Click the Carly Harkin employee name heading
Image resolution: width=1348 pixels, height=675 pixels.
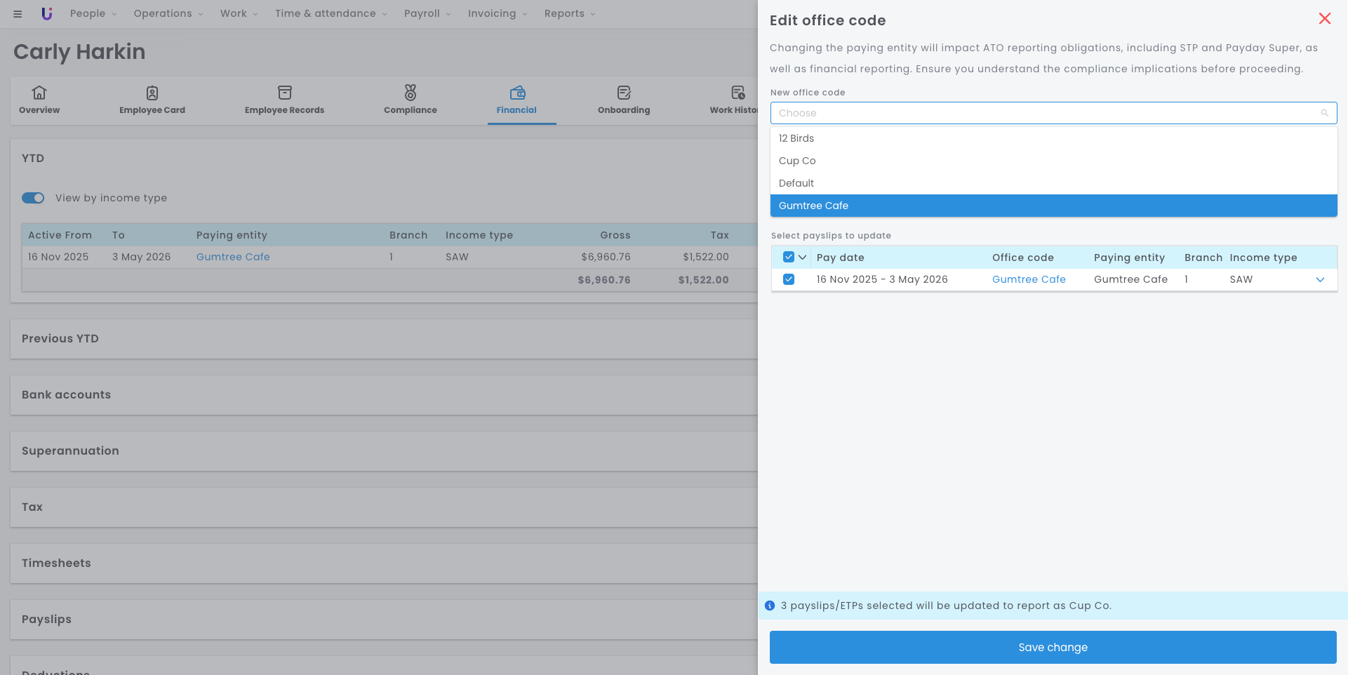(x=79, y=51)
